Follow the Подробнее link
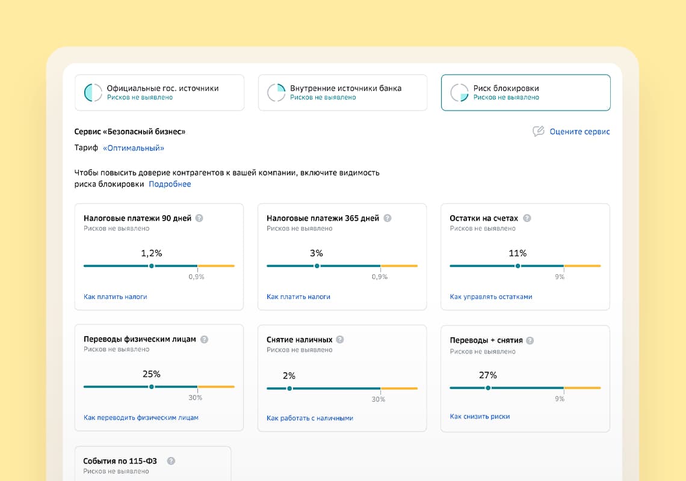The image size is (686, 481). pos(170,184)
